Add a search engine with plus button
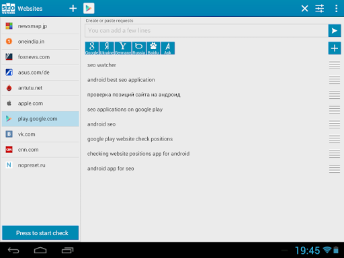The height and width of the screenshot is (258, 344). coord(335,48)
